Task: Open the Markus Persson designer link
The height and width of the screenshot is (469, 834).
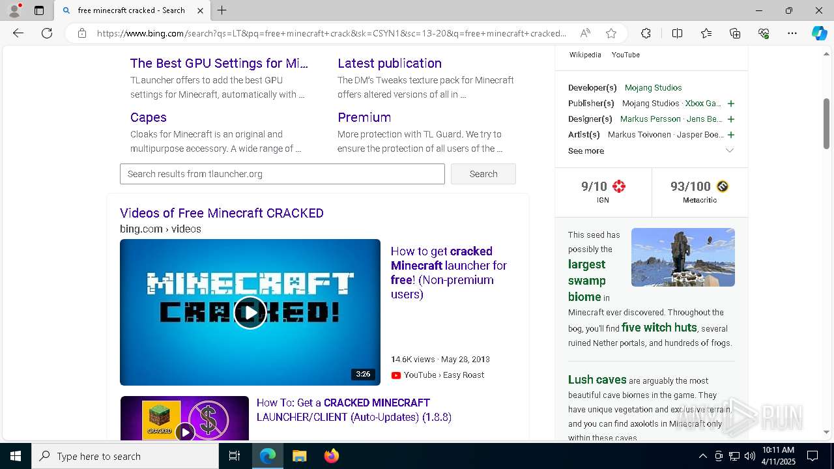Action: (x=650, y=119)
